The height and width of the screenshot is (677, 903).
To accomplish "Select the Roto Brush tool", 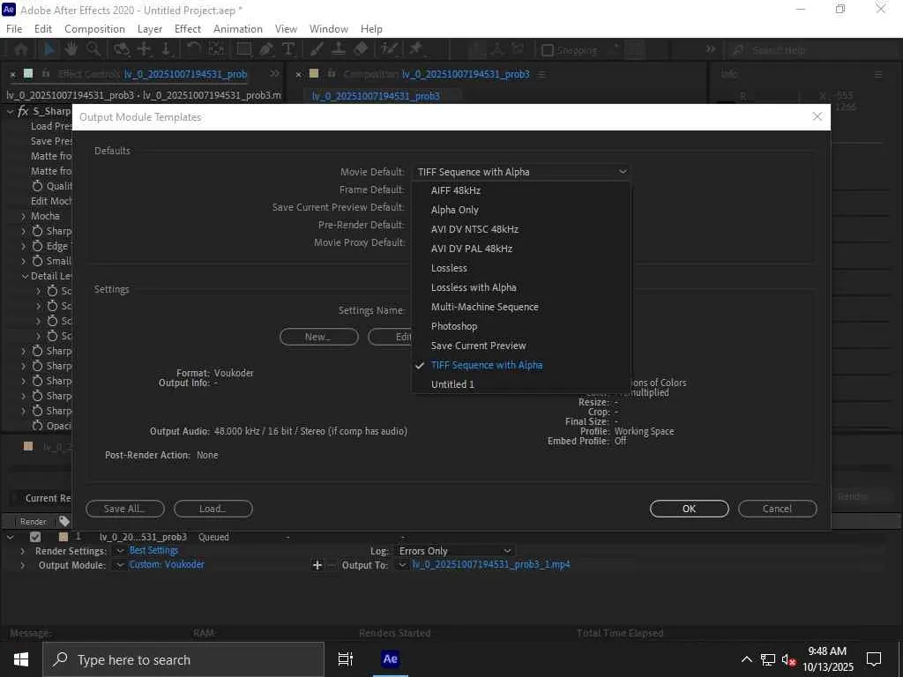I will click(x=389, y=50).
